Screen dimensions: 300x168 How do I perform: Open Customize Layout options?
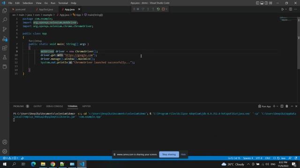[270, 3]
